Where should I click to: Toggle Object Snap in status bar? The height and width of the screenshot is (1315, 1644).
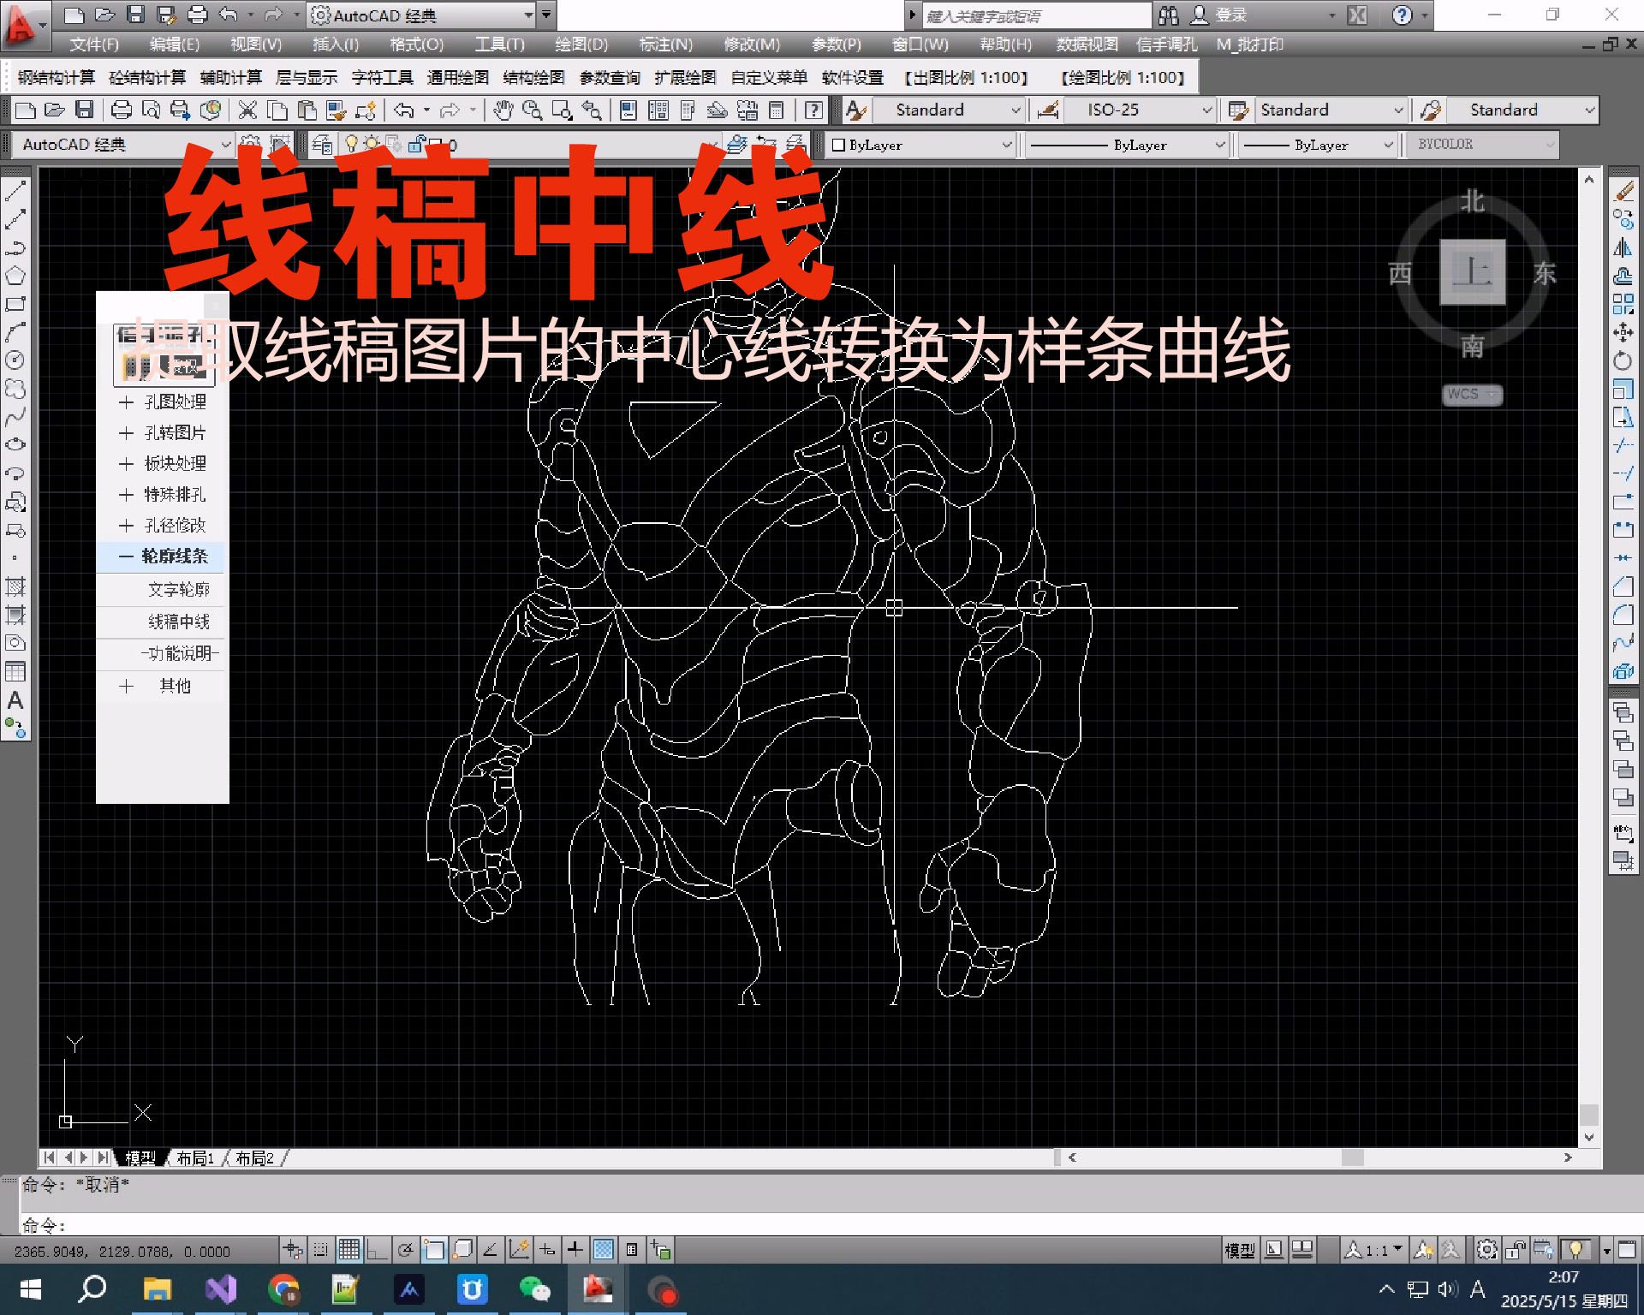coord(434,1250)
